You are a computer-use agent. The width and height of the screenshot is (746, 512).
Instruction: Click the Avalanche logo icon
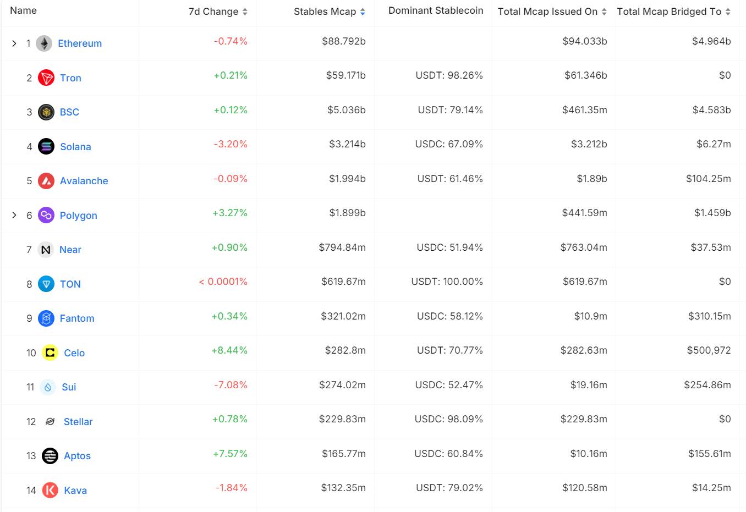coord(46,181)
